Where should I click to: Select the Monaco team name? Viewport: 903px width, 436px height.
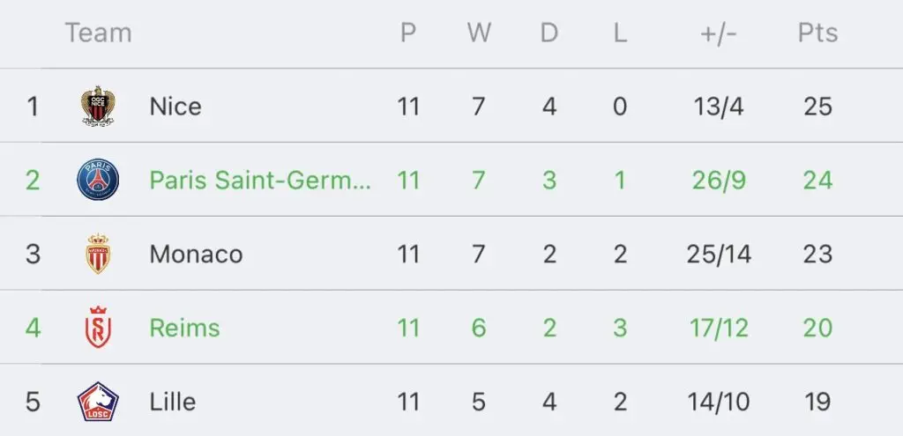(197, 254)
